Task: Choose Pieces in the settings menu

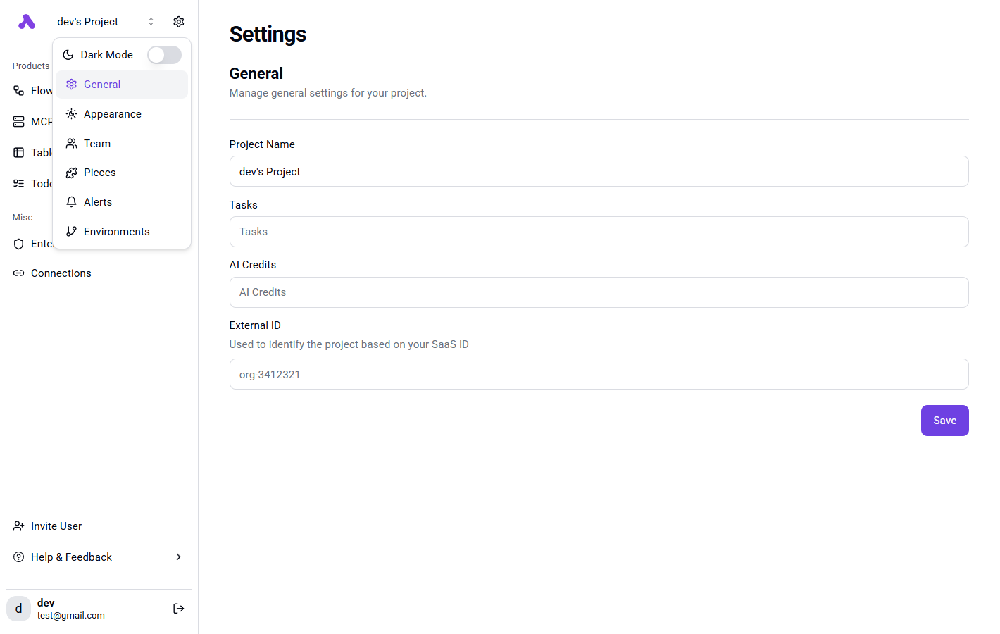Action: pyautogui.click(x=100, y=173)
